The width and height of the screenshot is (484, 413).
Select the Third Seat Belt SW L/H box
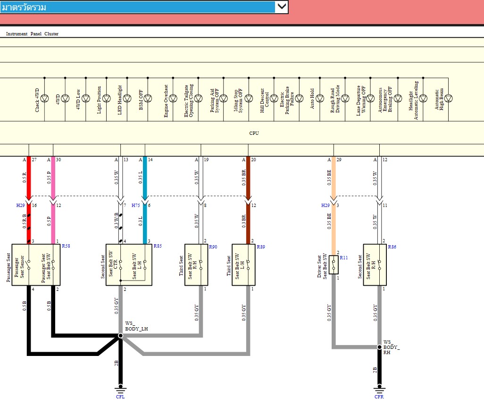[243, 265]
